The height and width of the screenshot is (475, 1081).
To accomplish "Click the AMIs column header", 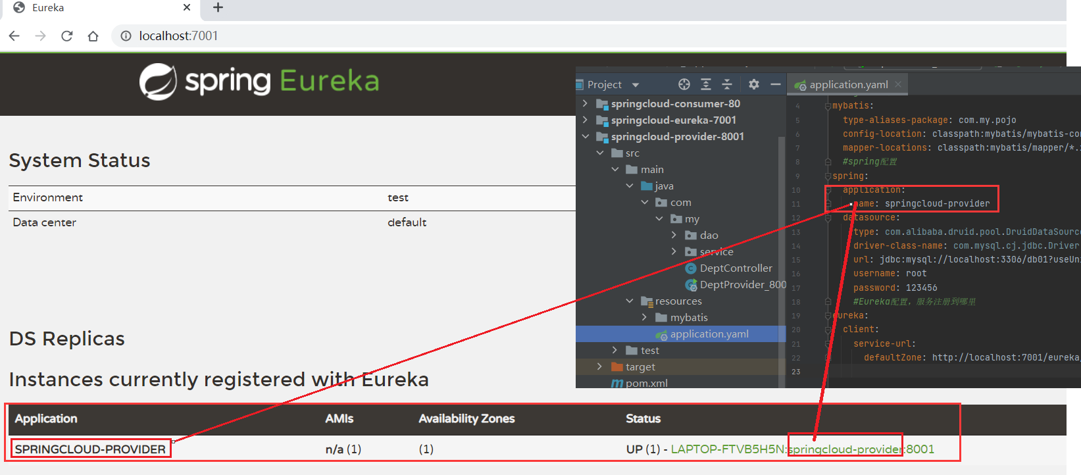I will point(339,418).
